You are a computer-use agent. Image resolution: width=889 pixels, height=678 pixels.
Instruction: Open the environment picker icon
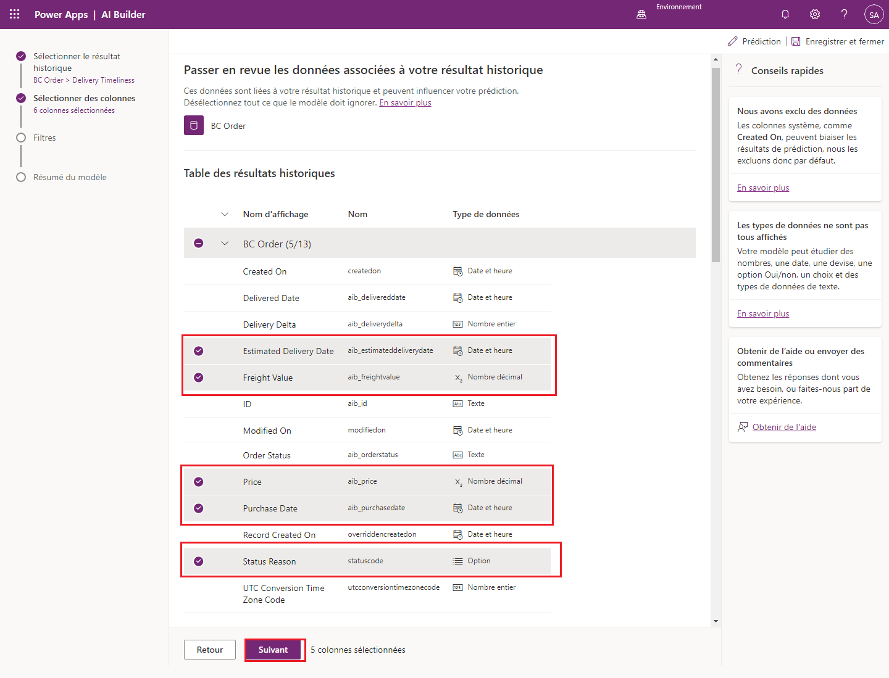tap(641, 14)
